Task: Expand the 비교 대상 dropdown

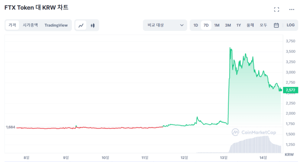Action: pos(165,25)
